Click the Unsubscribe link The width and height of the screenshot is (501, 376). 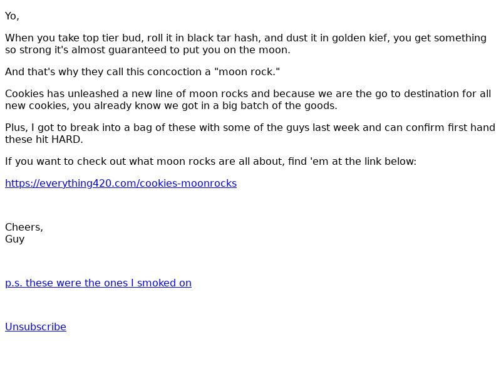pyautogui.click(x=36, y=327)
